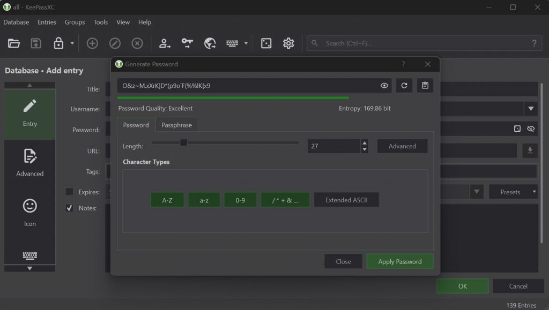Viewport: 549px width, 310px height.
Task: Copy password using the key icon
Action: click(187, 43)
